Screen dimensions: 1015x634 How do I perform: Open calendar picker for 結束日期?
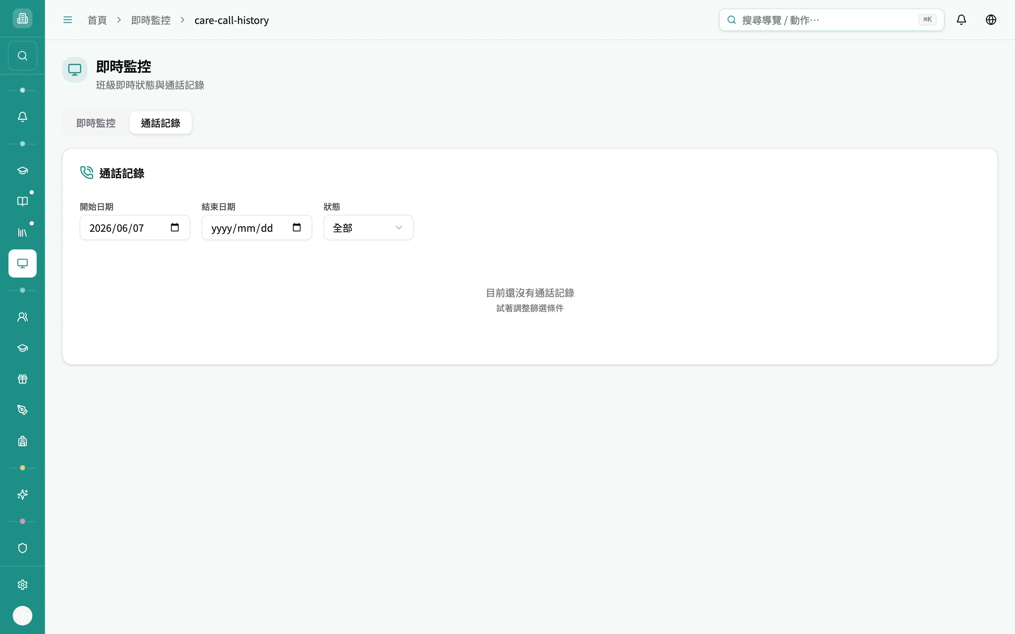(x=296, y=227)
